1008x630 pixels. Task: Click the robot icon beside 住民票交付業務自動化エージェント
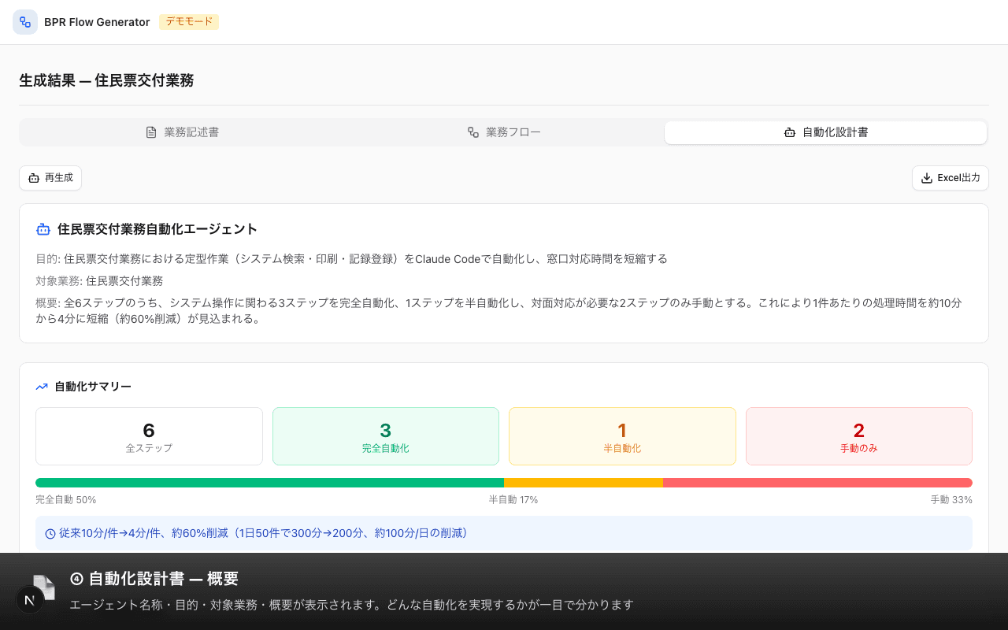[43, 228]
